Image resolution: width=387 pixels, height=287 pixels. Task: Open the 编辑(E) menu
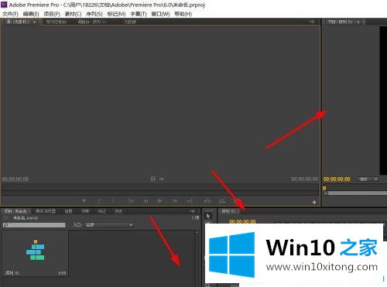[x=31, y=14]
